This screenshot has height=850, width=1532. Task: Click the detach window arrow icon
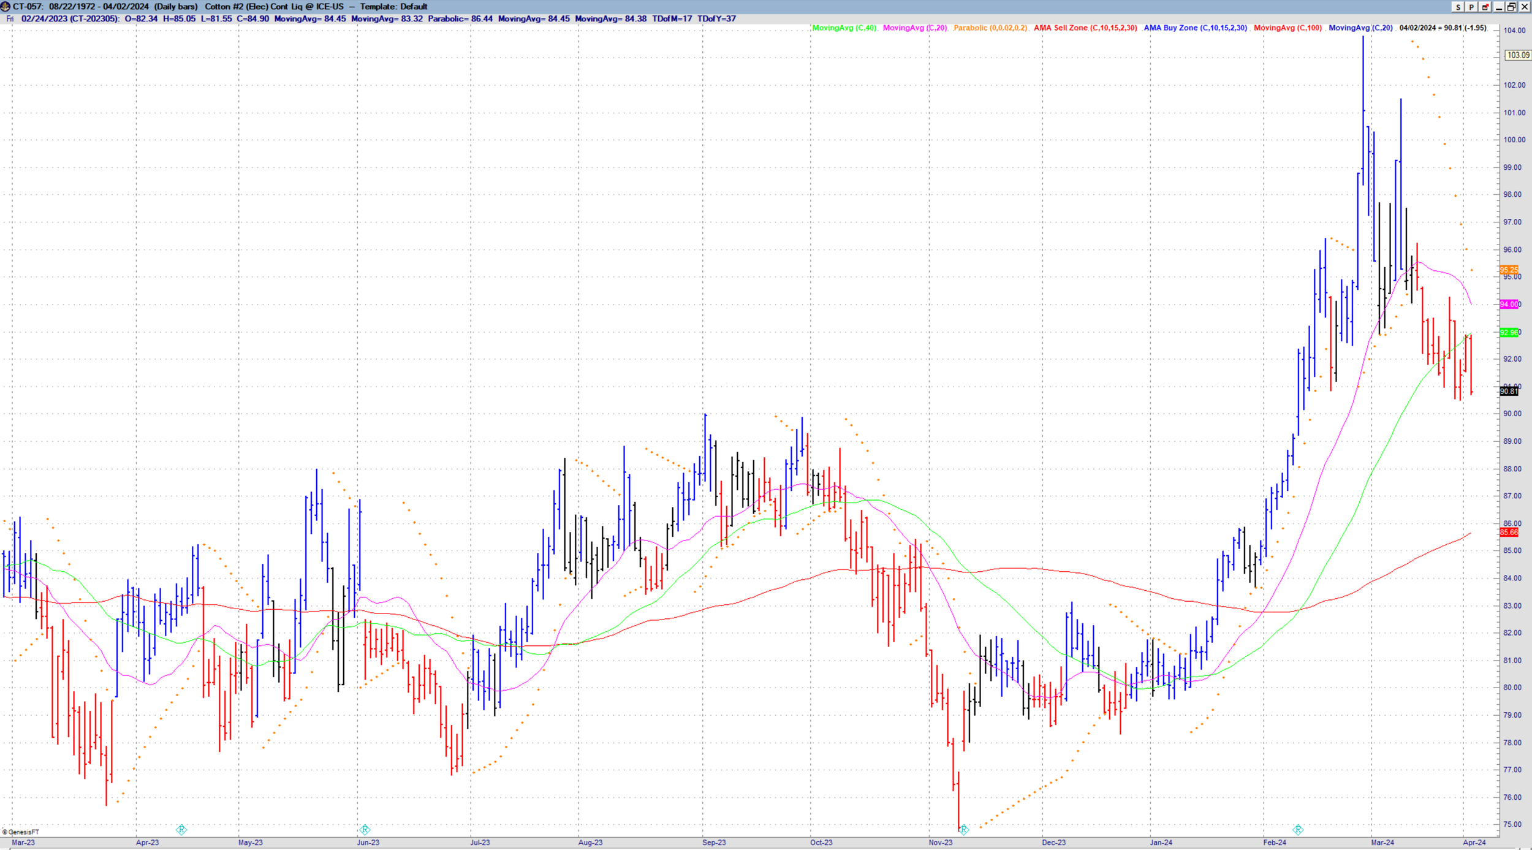tap(1485, 7)
